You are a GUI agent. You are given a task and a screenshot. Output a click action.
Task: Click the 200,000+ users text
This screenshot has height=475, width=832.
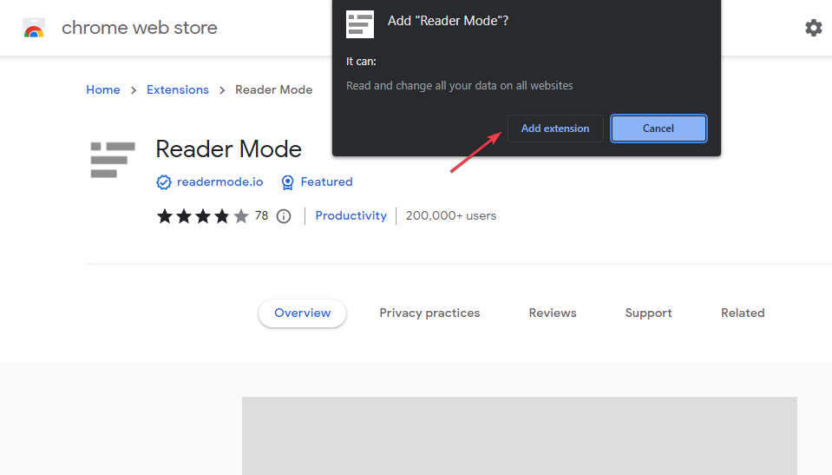click(450, 215)
